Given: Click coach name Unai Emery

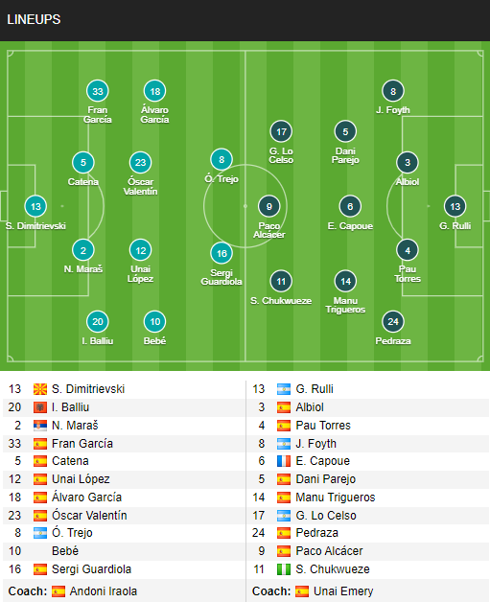Looking at the screenshot, I should tap(343, 591).
